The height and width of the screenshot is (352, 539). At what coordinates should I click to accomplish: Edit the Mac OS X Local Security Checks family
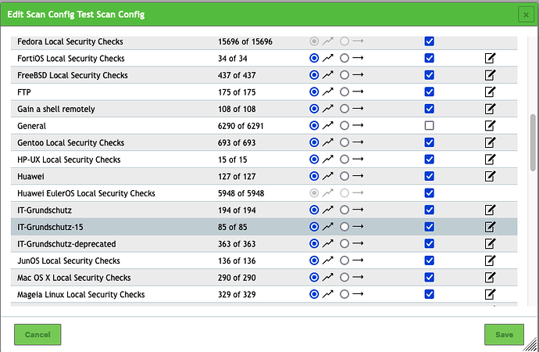(x=490, y=278)
